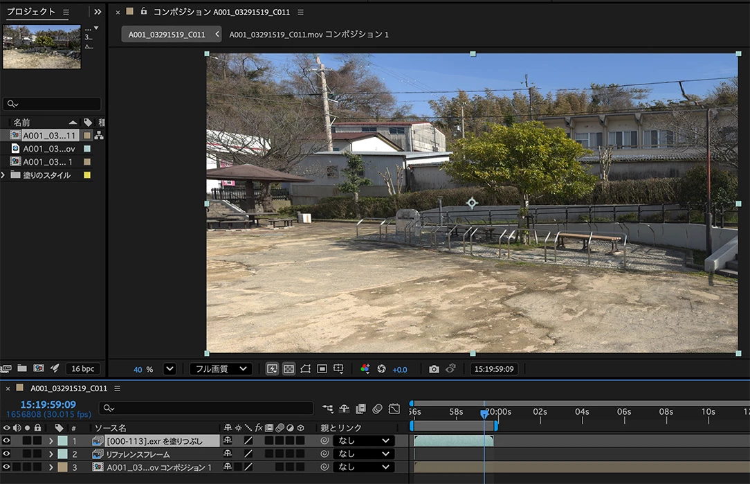Enable frame blending icon in timeline toolbar
This screenshot has width=750, height=484.
[x=360, y=409]
